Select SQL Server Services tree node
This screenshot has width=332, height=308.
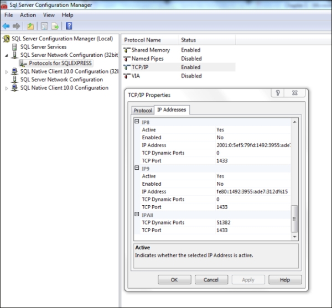point(43,47)
